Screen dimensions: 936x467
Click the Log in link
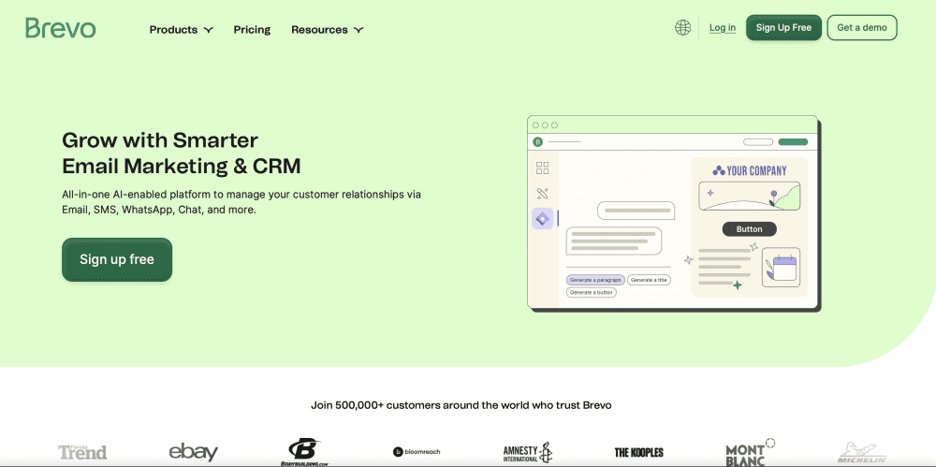pyautogui.click(x=723, y=27)
